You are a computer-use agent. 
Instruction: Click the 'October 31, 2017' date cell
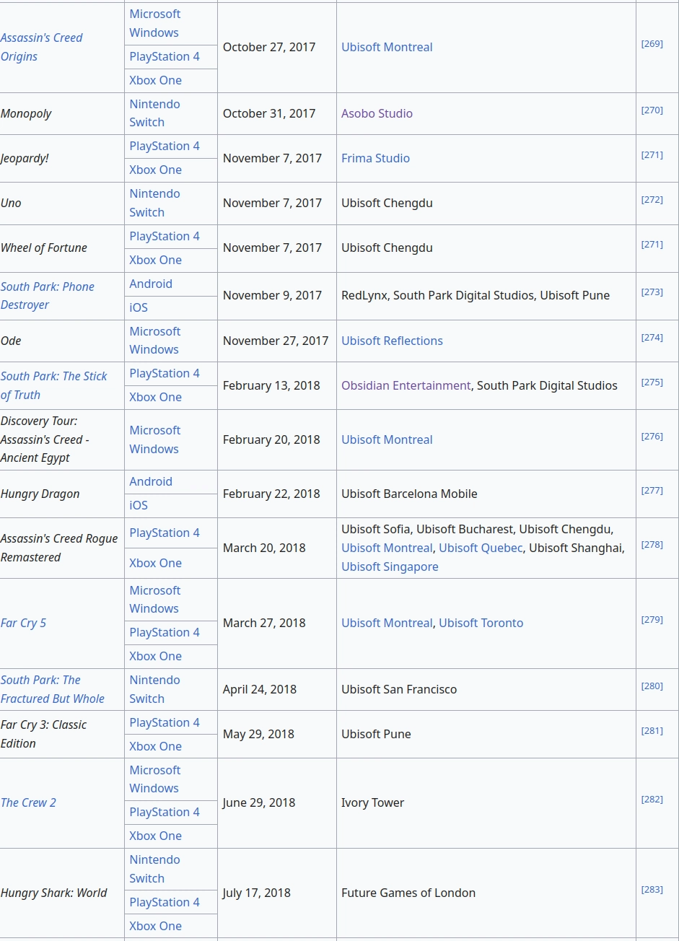pos(276,113)
